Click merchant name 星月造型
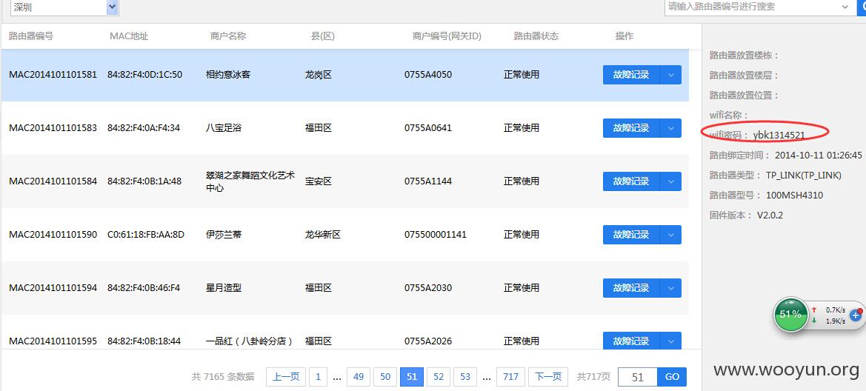Viewport: 866px width, 391px height. pos(224,288)
